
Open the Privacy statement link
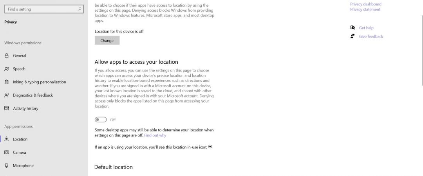pyautogui.click(x=365, y=9)
